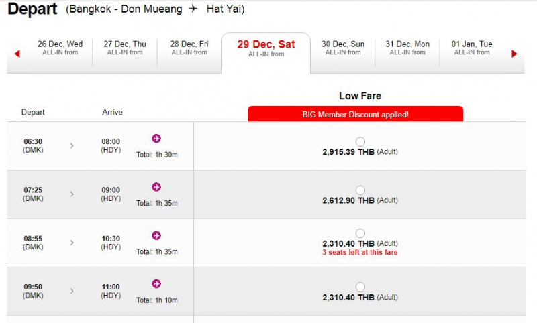537x323 pixels.
Task: Open the 28 Dec, Fri date tab
Action: [x=189, y=48]
